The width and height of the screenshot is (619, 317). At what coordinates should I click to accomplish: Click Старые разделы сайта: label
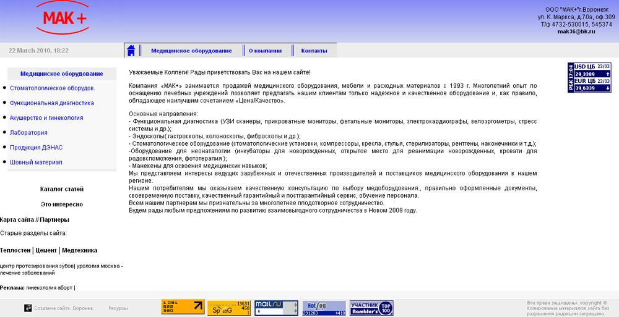(33, 234)
